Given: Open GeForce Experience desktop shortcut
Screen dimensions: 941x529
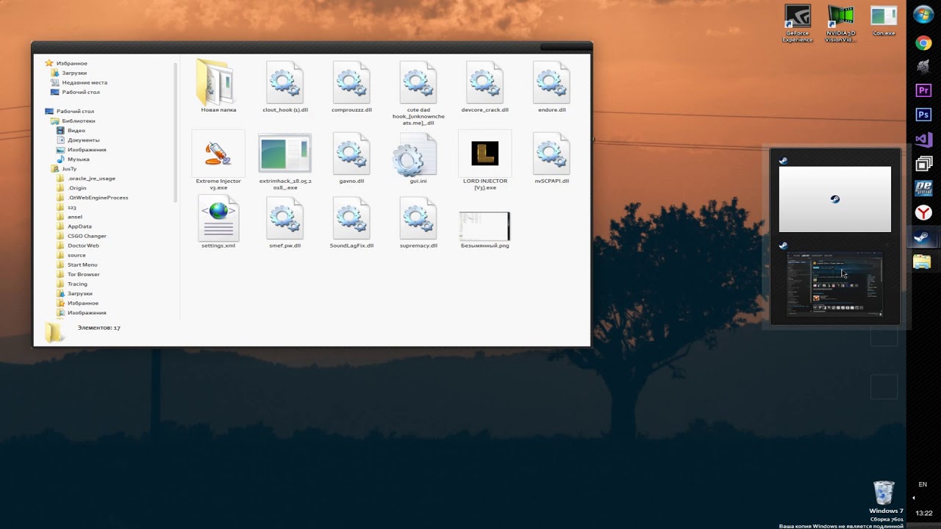Looking at the screenshot, I should 798,24.
